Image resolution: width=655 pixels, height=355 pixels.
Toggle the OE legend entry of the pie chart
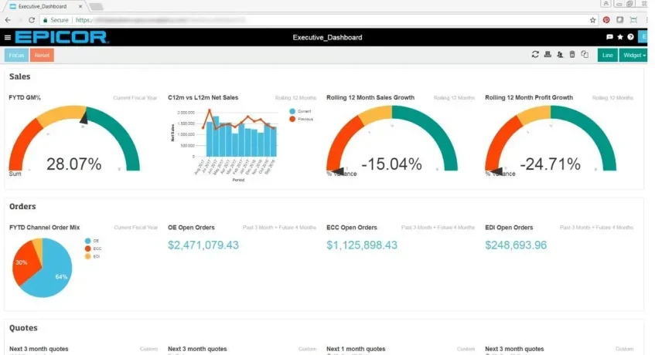click(x=92, y=241)
